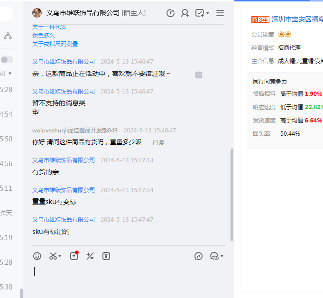Click the forward arrow icon in chat toolbar
The image size is (323, 298).
[199, 256]
